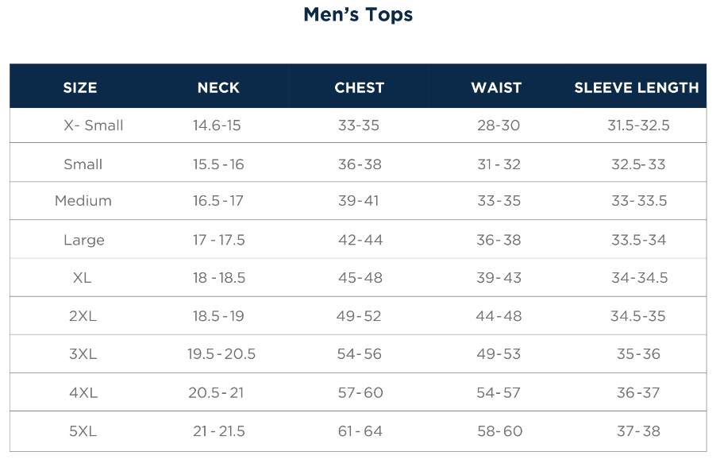Screen dimensions: 720x463
Task: Click the Small row neck value 15.5-16
Action: coord(218,164)
